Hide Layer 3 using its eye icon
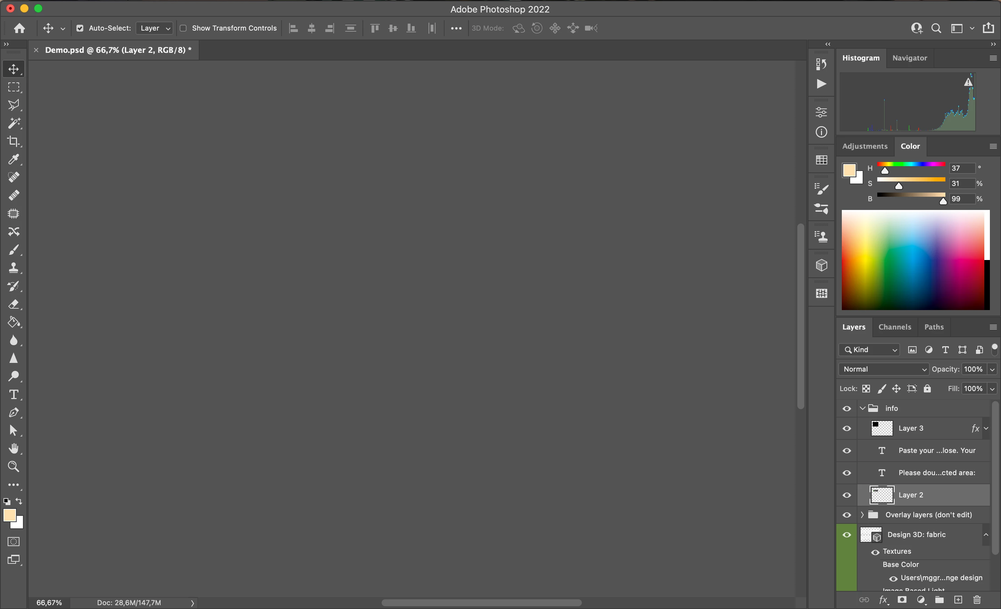The width and height of the screenshot is (1001, 609). coord(847,428)
